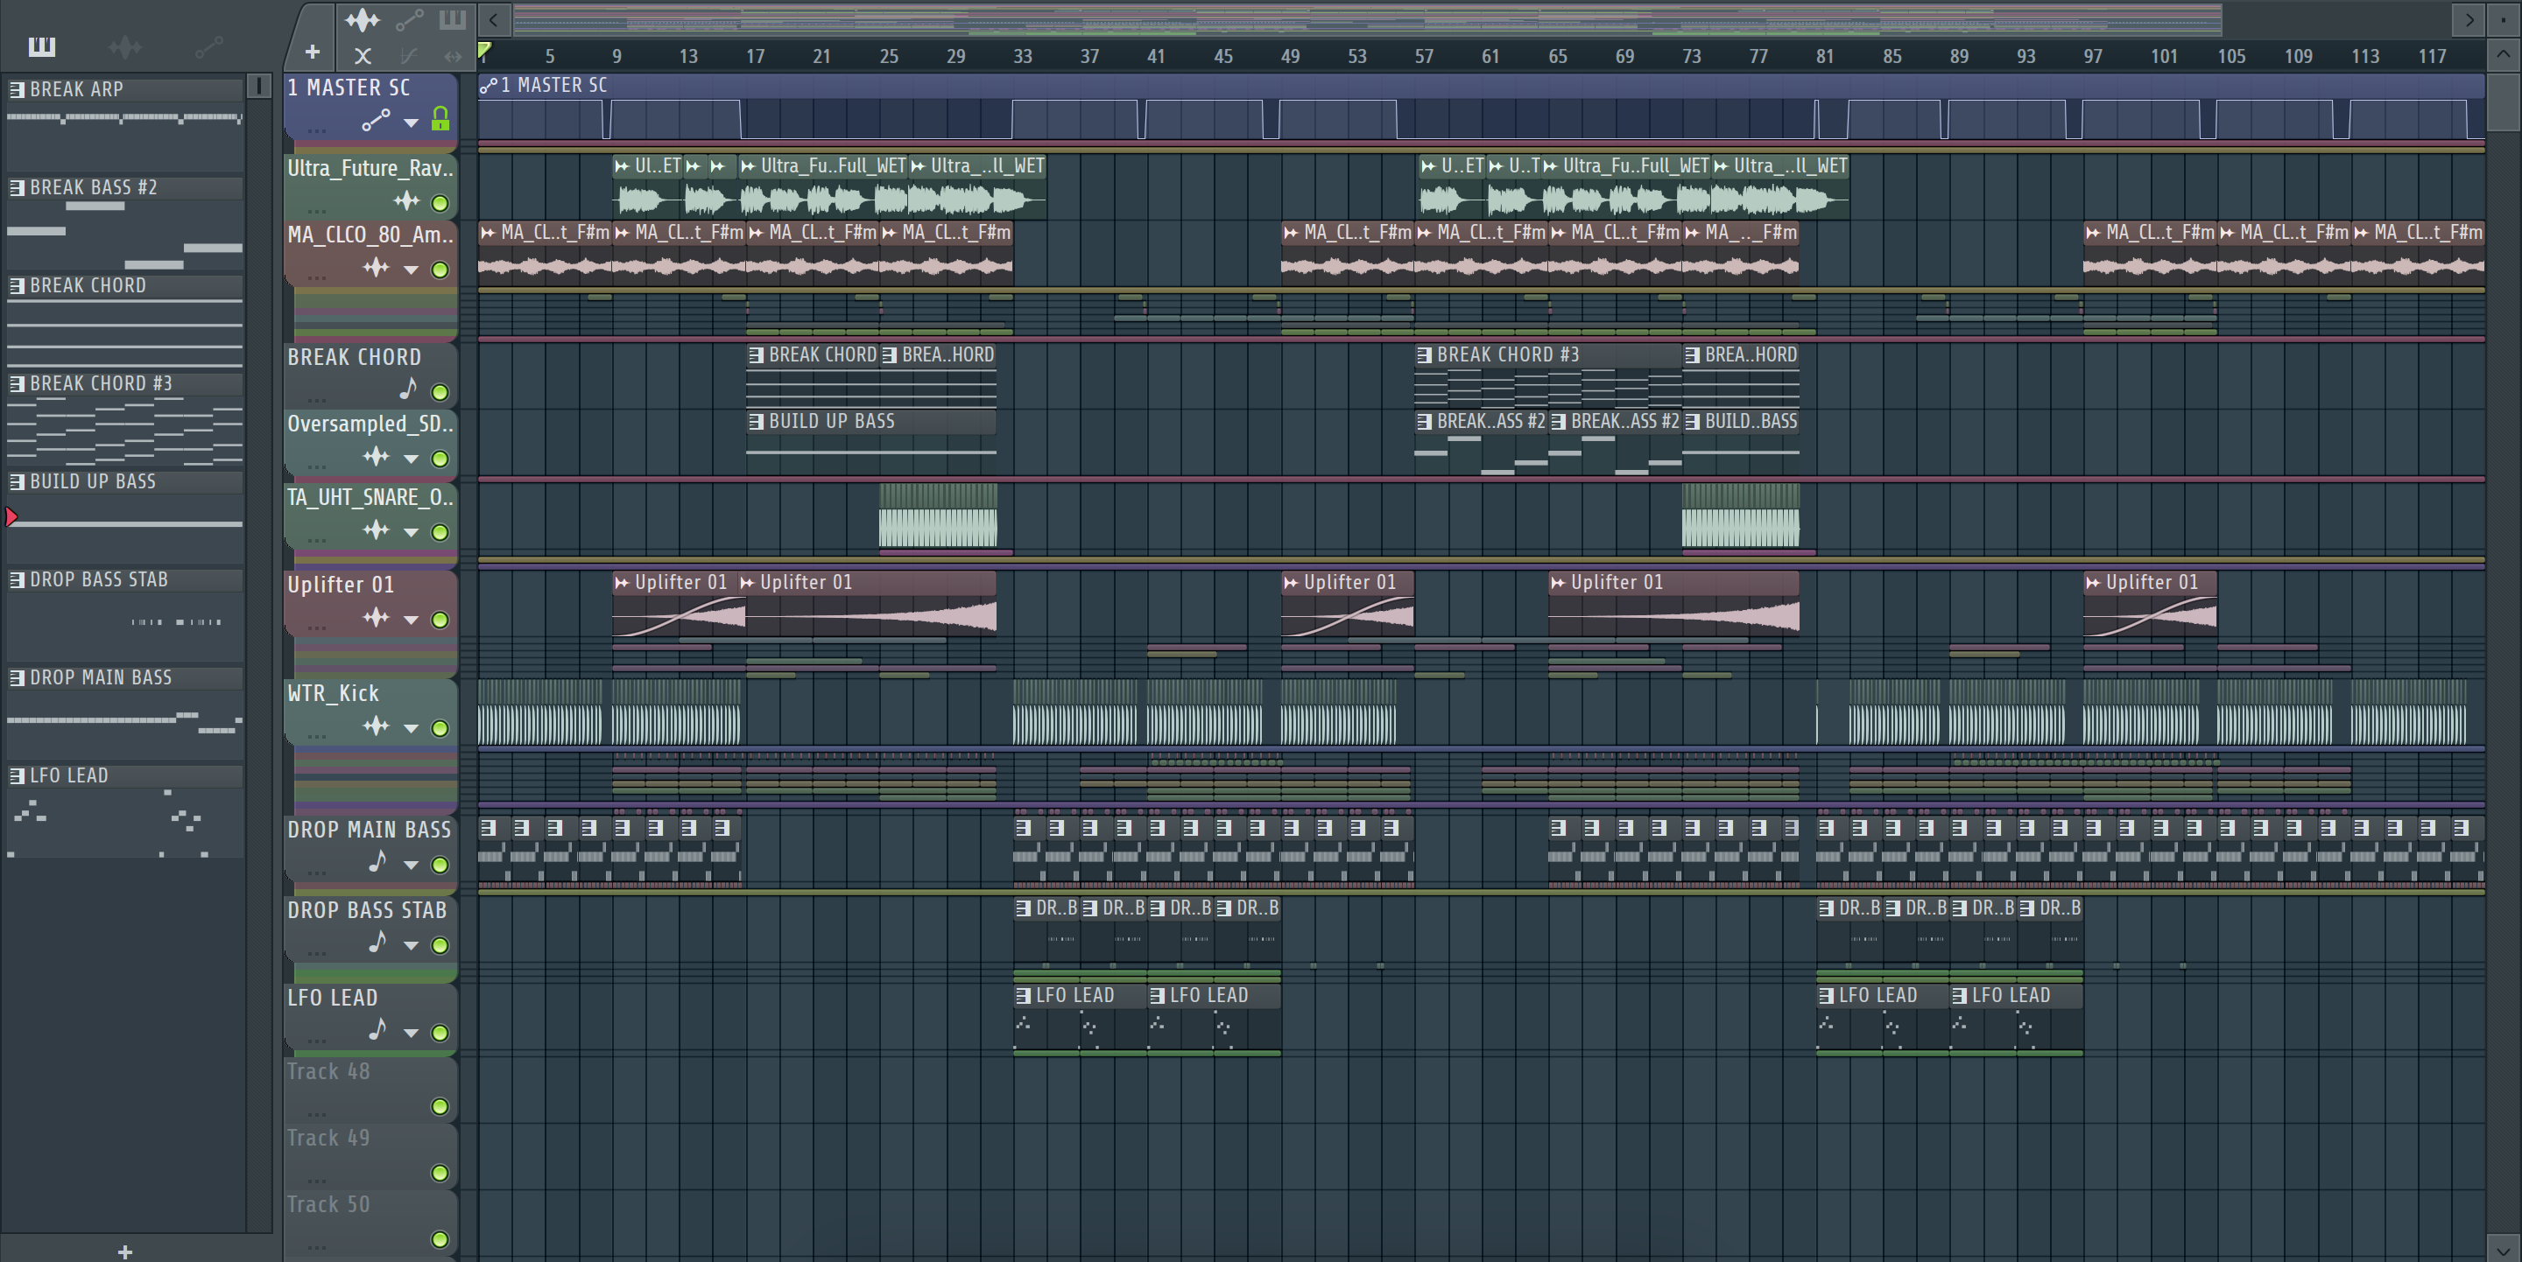Click the vertical playlist scrollbar thumb
This screenshot has width=2522, height=1262.
[x=2504, y=101]
